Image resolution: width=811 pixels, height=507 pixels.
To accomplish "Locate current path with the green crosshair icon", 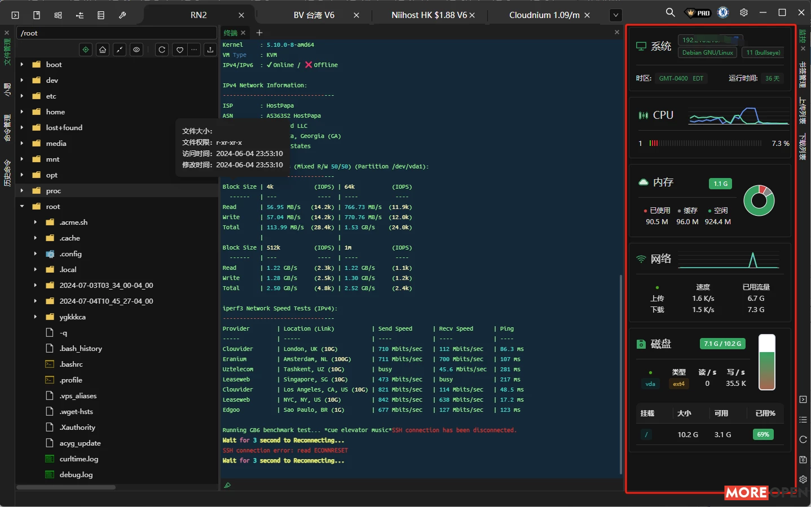I will coord(85,50).
